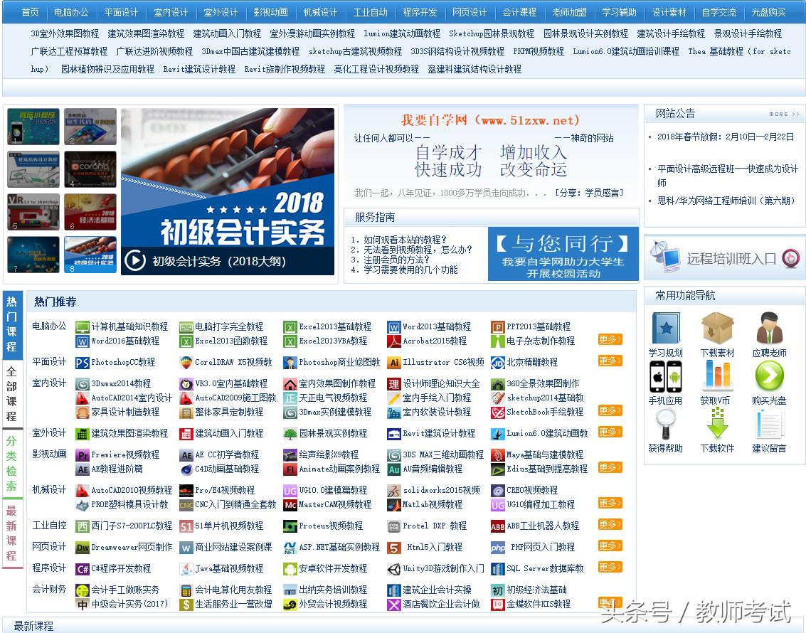
Task: Select 首页 in the top navigation
Action: (28, 11)
